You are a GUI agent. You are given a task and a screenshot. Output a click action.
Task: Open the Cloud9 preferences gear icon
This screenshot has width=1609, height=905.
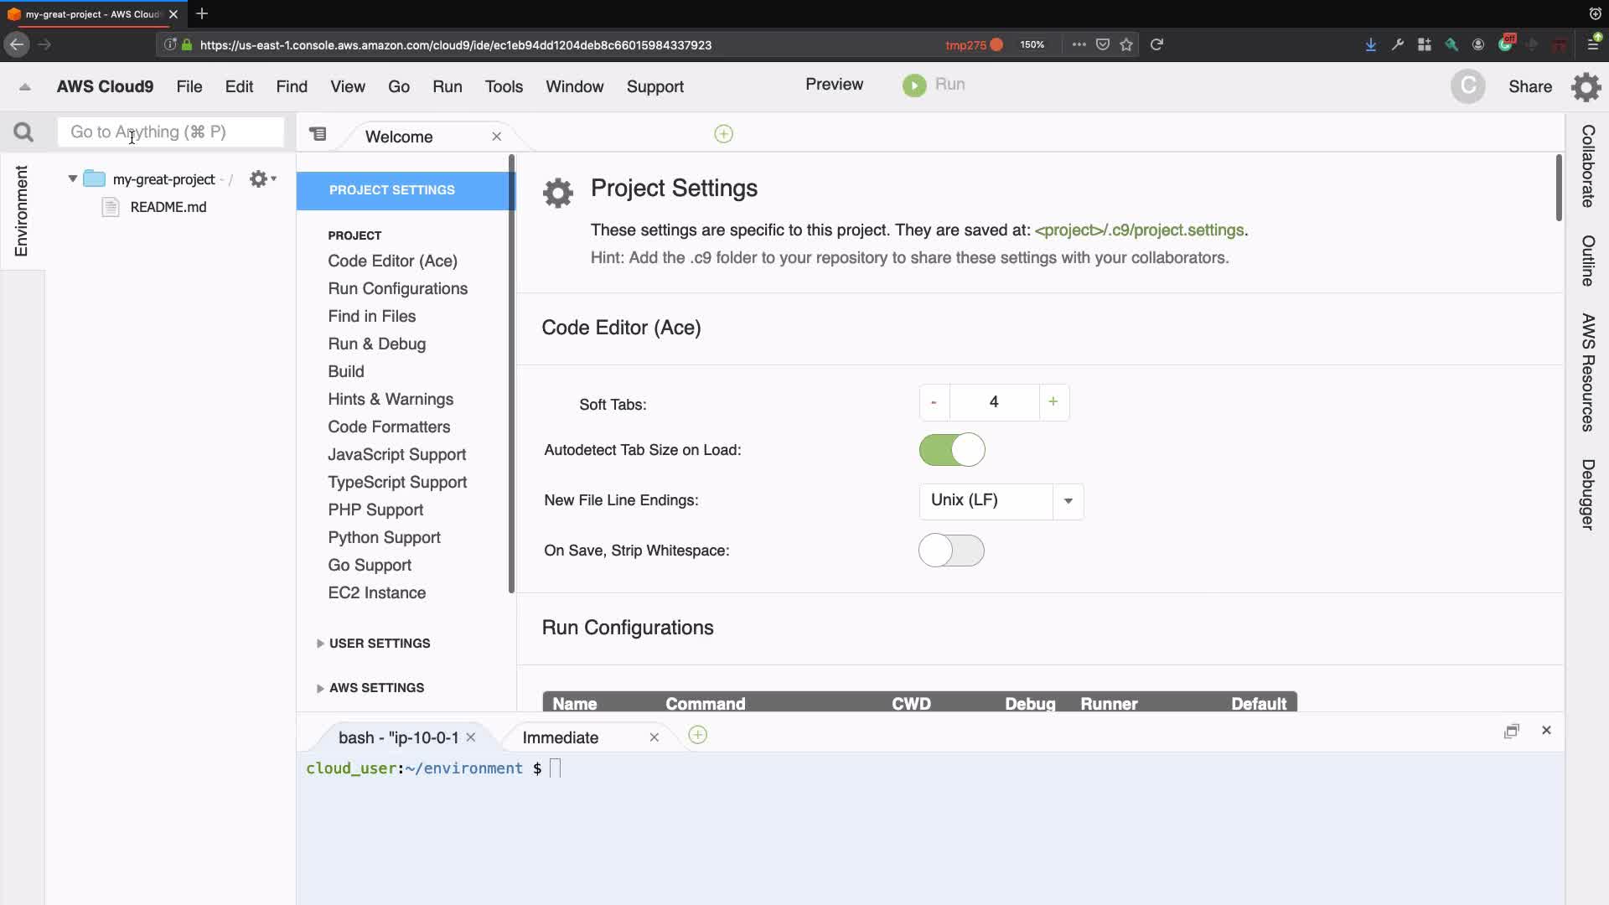(1586, 87)
